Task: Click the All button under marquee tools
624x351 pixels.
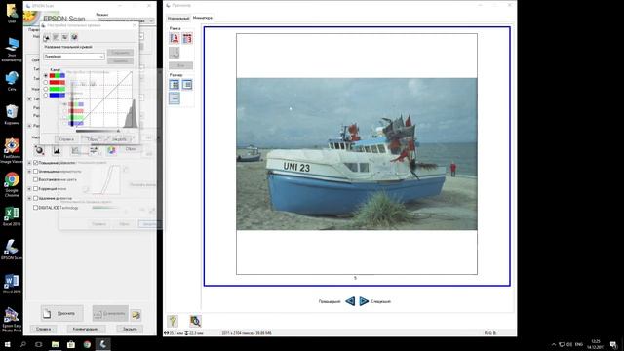Action: coord(180,65)
